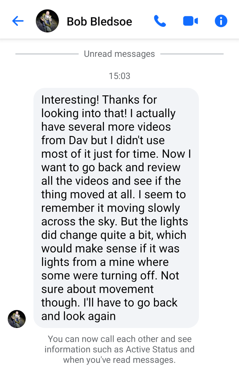Viewport: 239px width, 367px height.
Task: Go back using the blue arrow
Action: [x=18, y=21]
